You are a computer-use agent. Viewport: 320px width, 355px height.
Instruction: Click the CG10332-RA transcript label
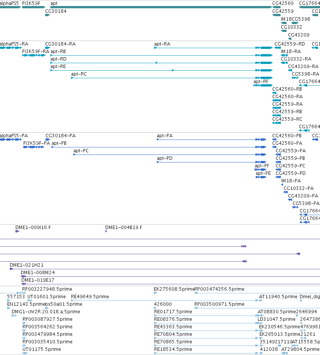[296, 59]
